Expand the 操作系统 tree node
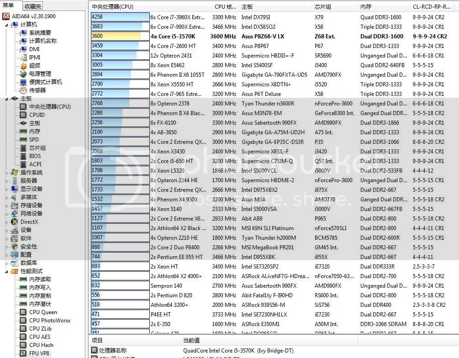459x358 pixels. (x=6, y=173)
